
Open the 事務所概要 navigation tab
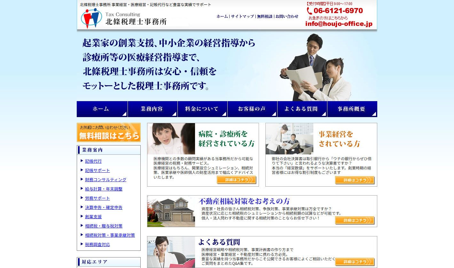(352, 109)
